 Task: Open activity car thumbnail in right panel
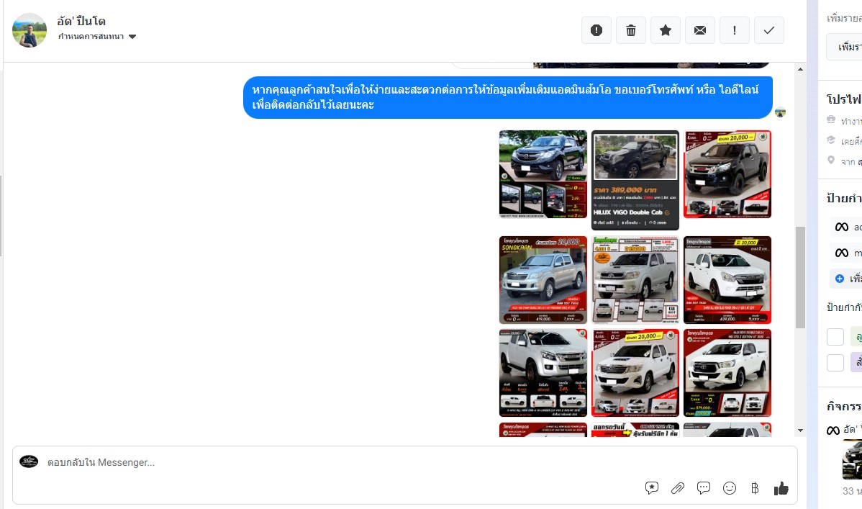[x=852, y=459]
